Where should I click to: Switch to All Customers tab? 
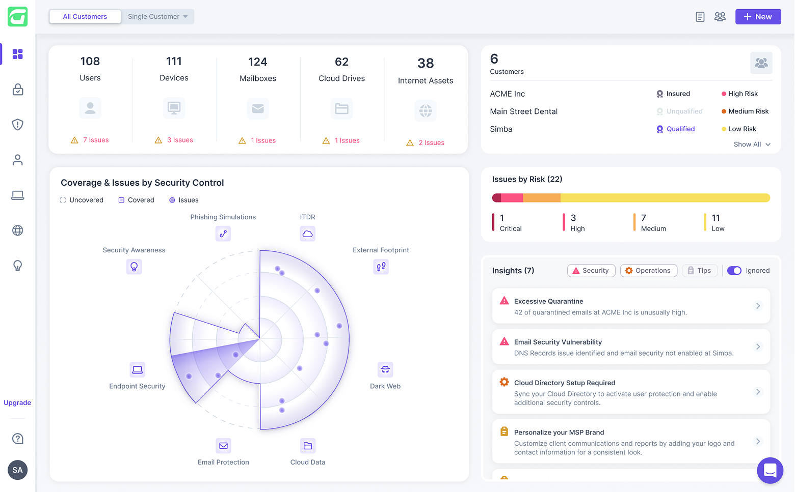tap(85, 17)
